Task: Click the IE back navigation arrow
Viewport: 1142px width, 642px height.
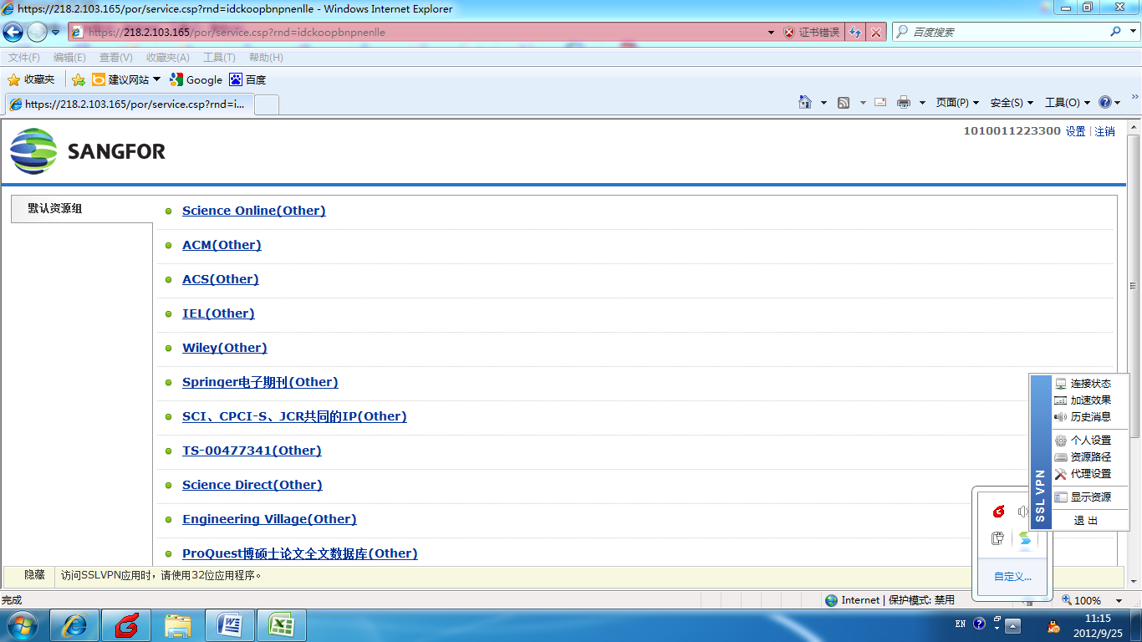Action: [13, 33]
